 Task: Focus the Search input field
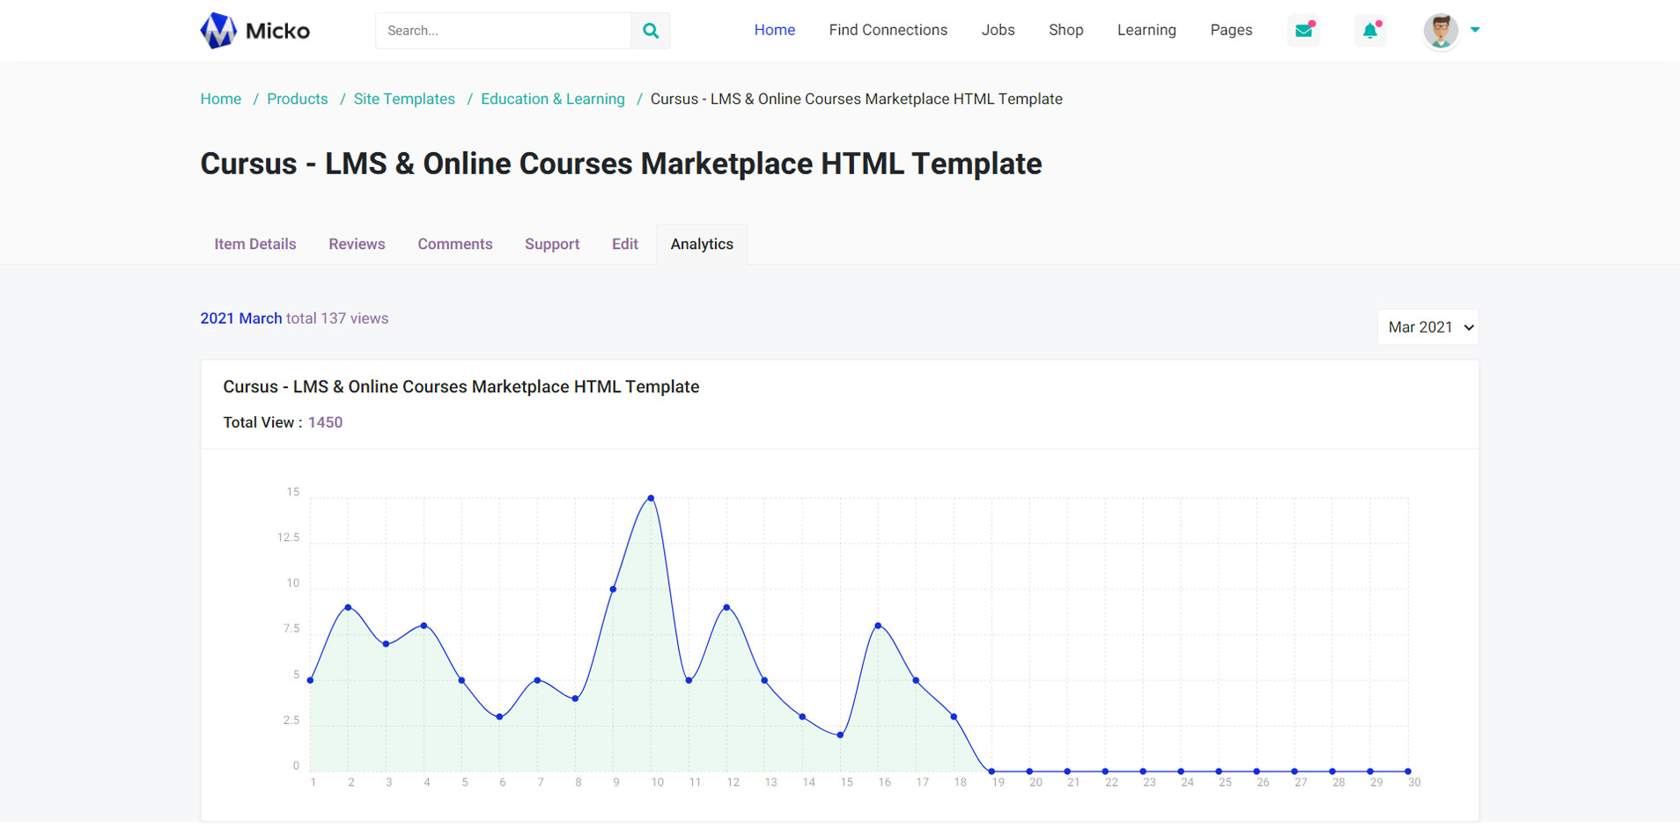(503, 31)
